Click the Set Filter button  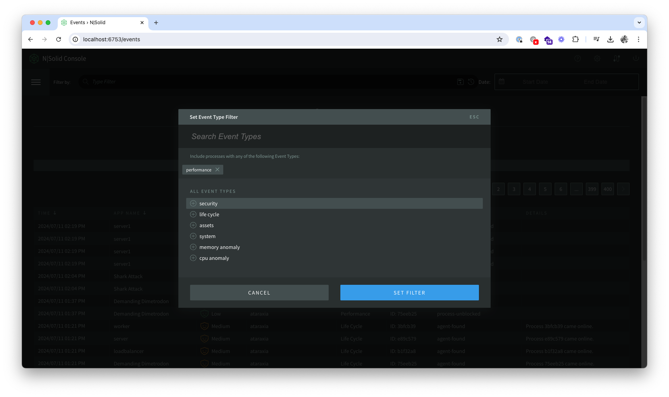[409, 293]
